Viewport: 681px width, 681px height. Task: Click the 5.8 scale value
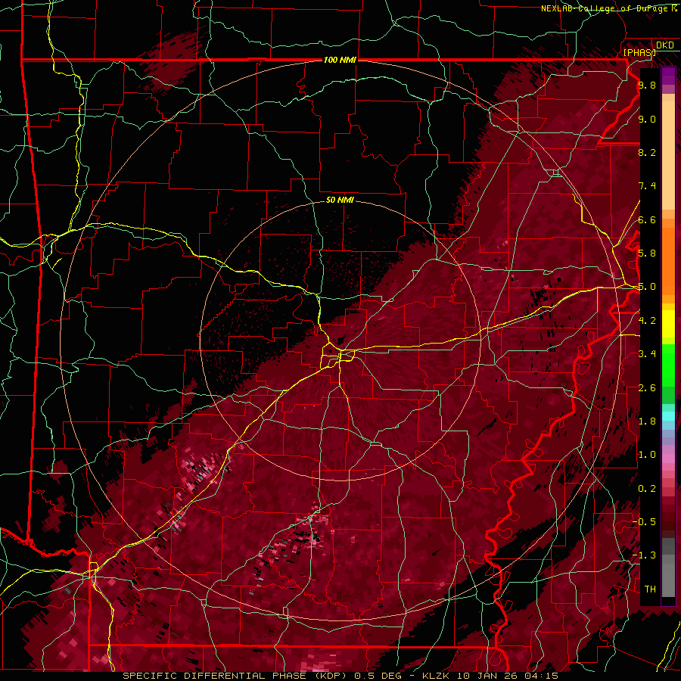coord(647,253)
